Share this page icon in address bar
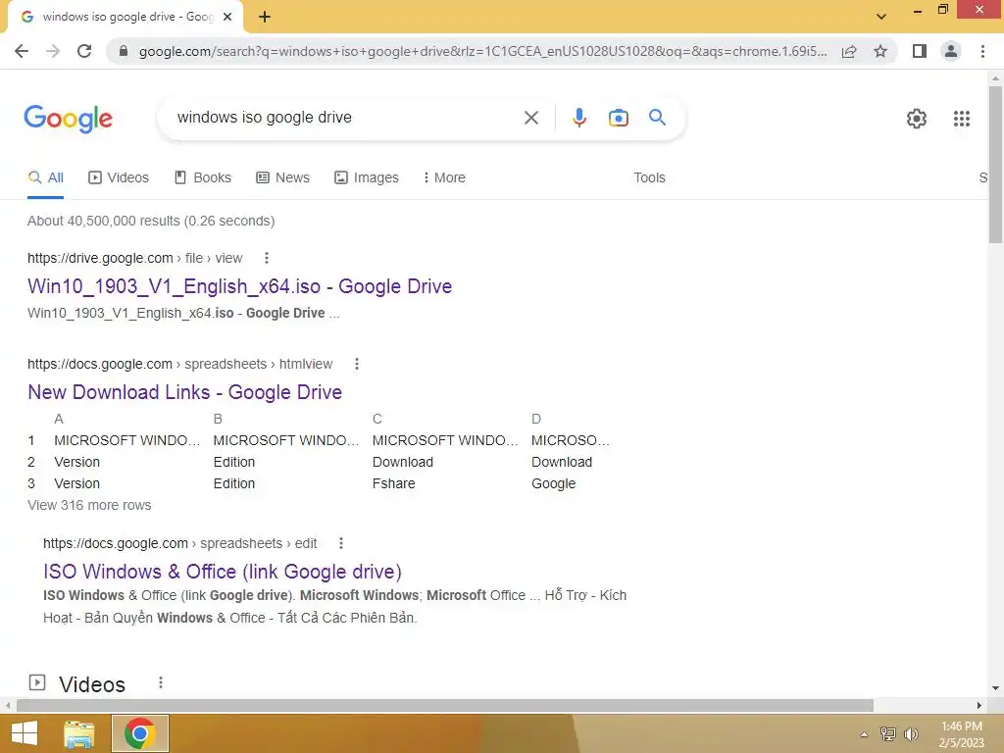Viewport: 1004px width, 753px height. [849, 51]
